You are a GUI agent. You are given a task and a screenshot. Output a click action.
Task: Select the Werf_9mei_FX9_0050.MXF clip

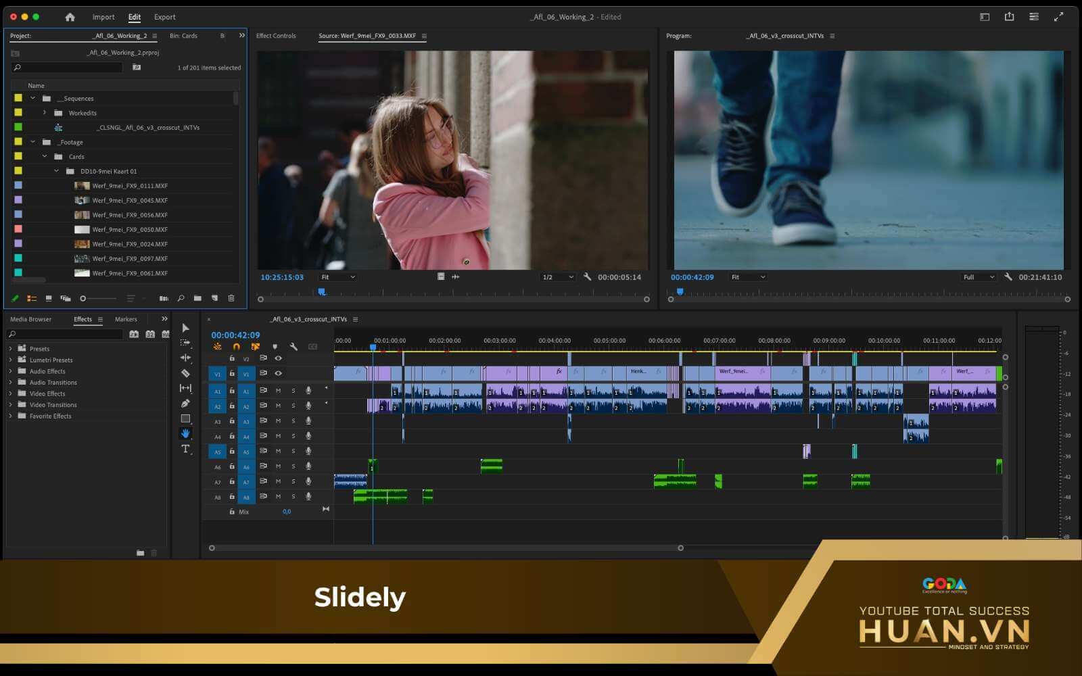point(129,230)
